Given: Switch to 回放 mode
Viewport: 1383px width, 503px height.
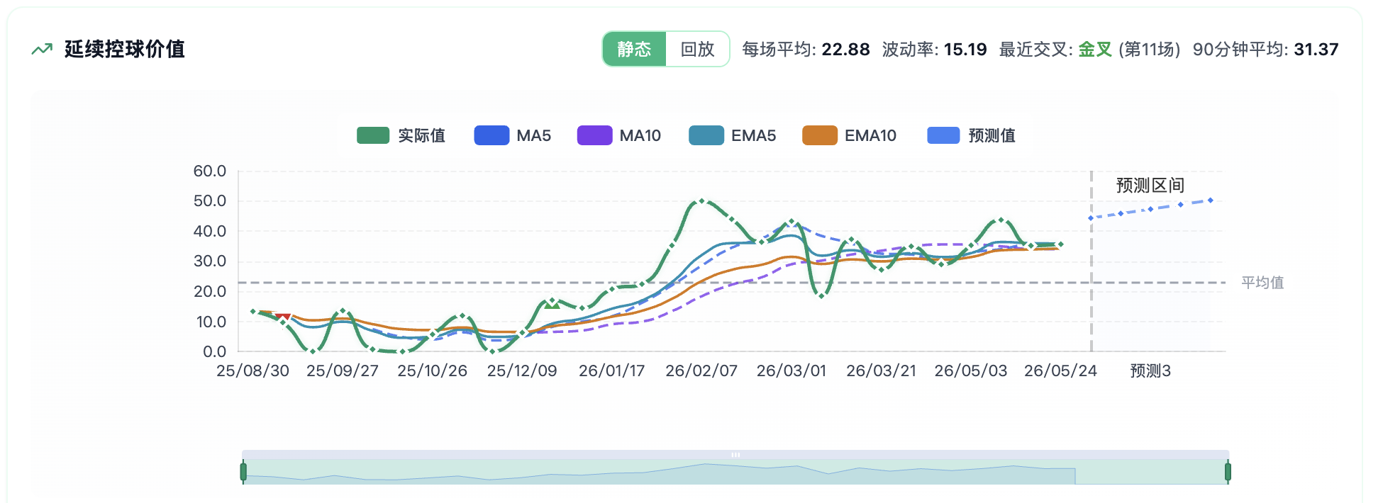Looking at the screenshot, I should (697, 49).
